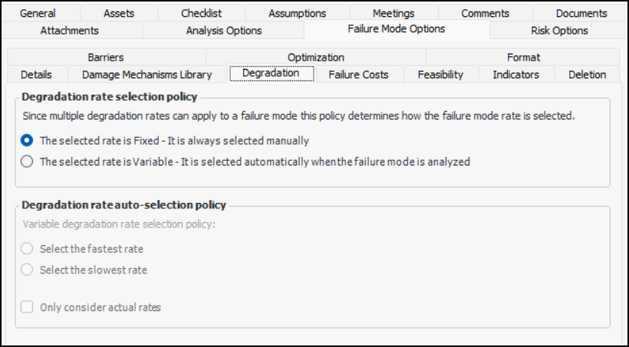629x347 pixels.
Task: Select the Barriers sub-tab
Action: pyautogui.click(x=105, y=57)
